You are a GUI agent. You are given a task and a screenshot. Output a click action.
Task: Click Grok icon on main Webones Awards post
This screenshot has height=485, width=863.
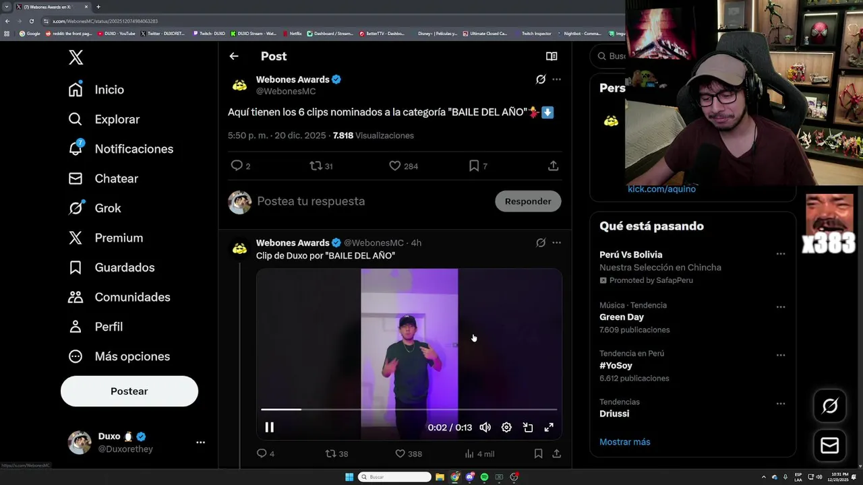point(541,79)
